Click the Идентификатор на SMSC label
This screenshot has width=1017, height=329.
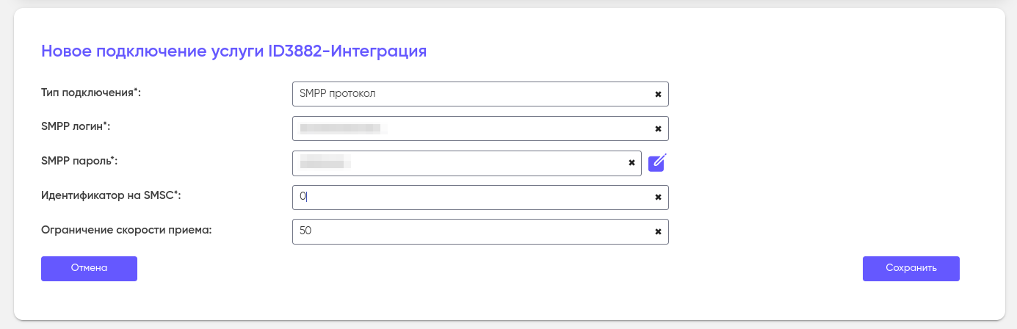[x=111, y=195]
